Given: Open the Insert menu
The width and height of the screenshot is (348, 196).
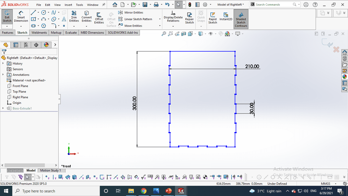Looking at the screenshot, I should (x=68, y=5).
